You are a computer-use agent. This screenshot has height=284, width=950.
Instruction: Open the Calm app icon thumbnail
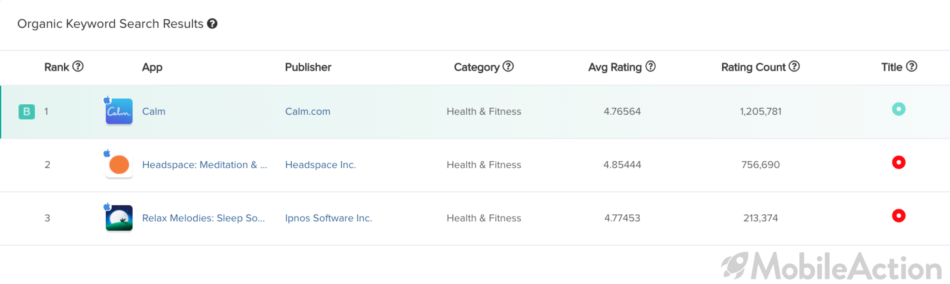tap(119, 111)
